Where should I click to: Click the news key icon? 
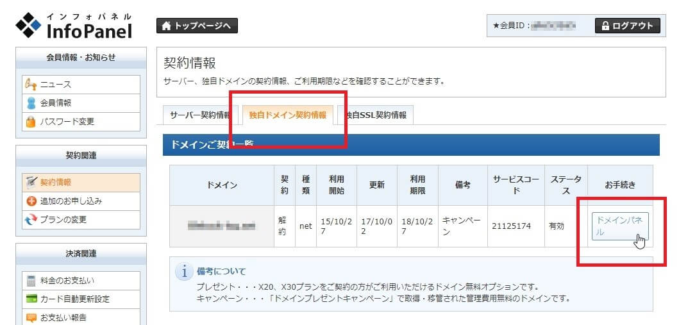(30, 85)
